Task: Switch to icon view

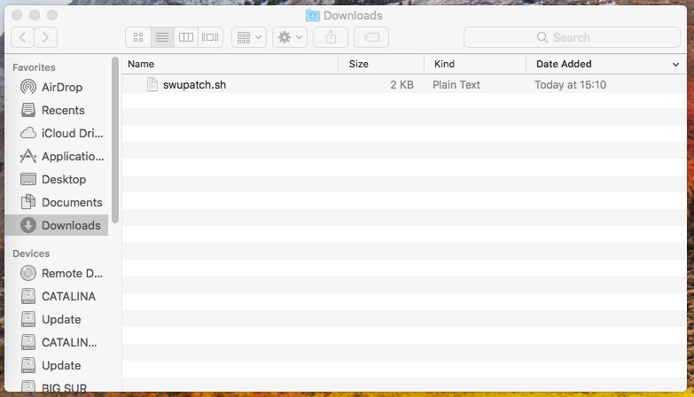Action: pyautogui.click(x=138, y=37)
